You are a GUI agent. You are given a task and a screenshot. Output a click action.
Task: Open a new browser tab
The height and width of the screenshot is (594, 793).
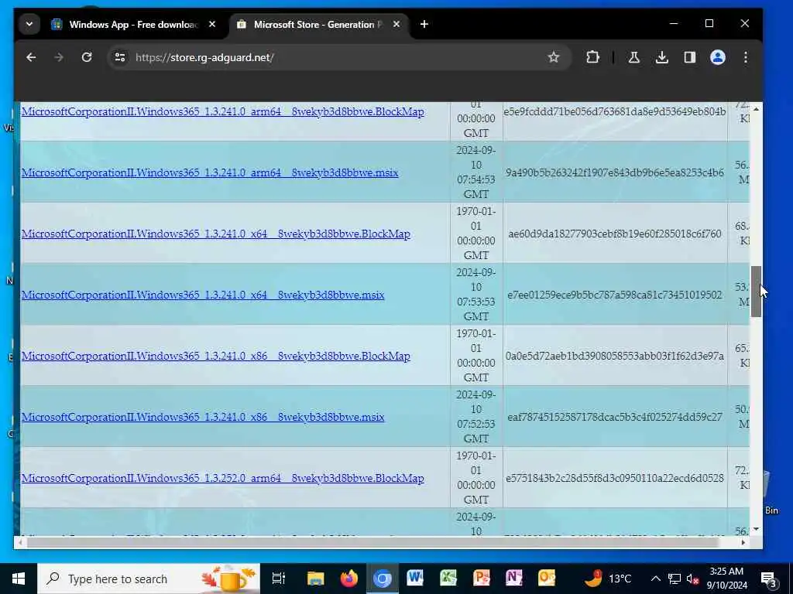(x=424, y=24)
